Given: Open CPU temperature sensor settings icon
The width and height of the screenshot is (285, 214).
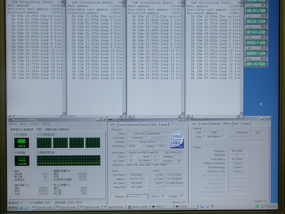Looking at the screenshot, I should 263,37.
